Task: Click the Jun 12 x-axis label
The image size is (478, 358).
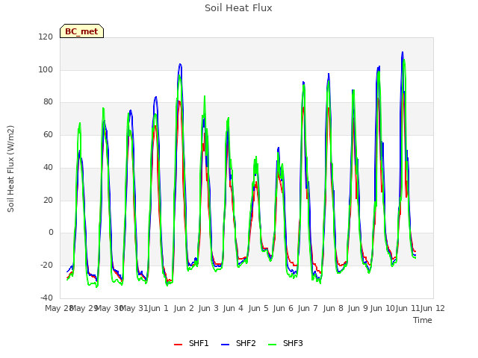Action: tap(432, 308)
